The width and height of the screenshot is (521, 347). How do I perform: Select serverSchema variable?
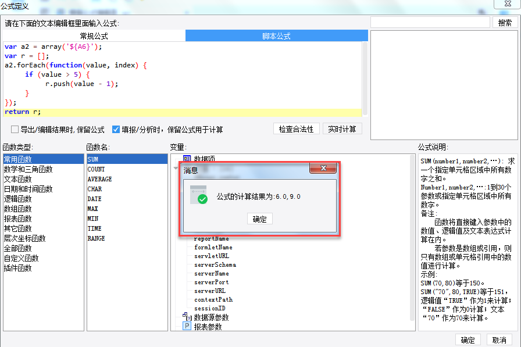(215, 264)
